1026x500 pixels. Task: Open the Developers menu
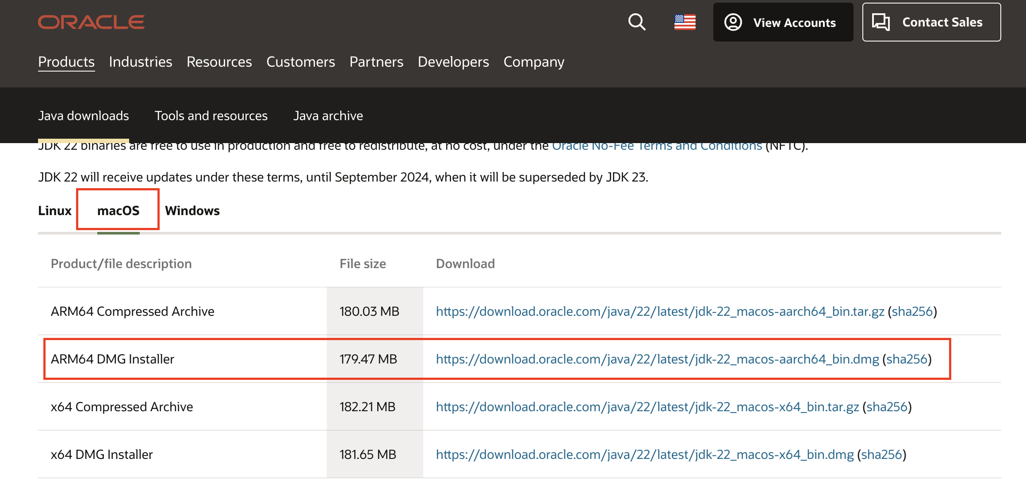click(x=453, y=62)
